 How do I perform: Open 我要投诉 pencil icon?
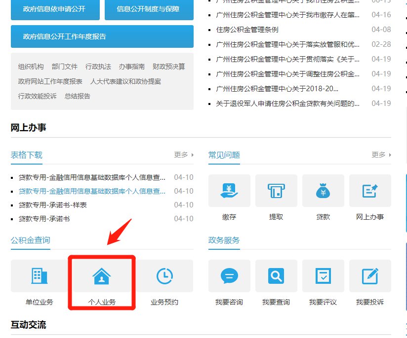click(370, 276)
